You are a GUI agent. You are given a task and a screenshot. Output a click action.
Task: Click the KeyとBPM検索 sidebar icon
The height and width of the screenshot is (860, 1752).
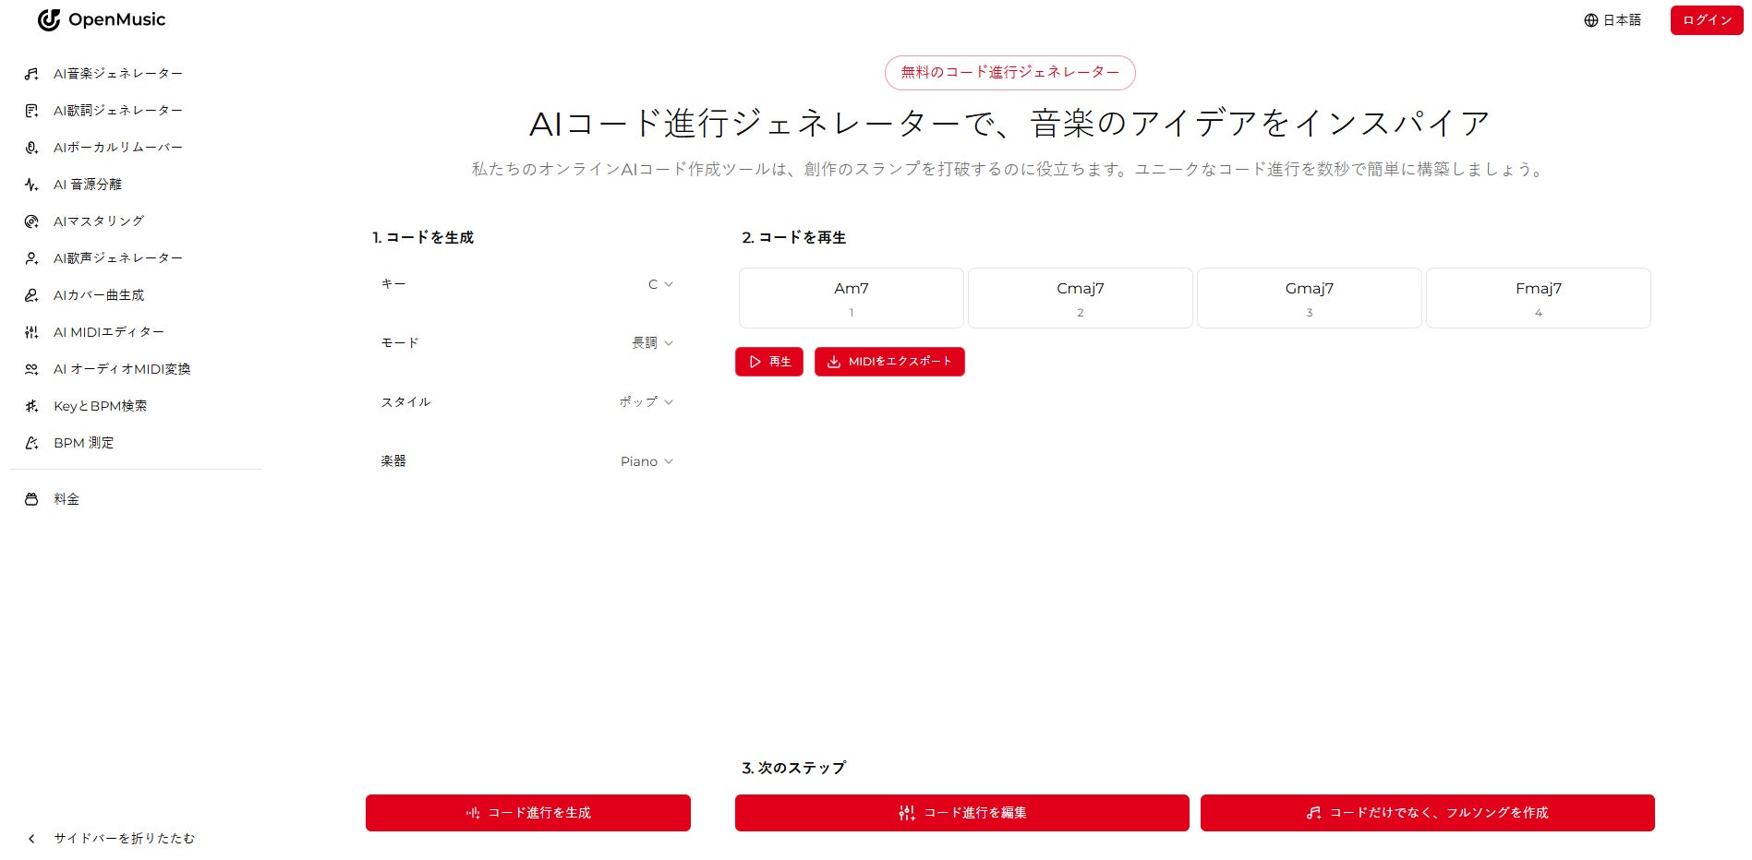pyautogui.click(x=31, y=406)
